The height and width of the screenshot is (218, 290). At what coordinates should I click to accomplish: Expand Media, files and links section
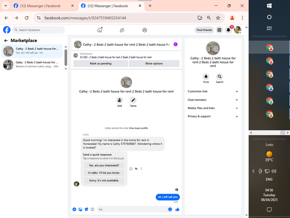click(x=213, y=108)
